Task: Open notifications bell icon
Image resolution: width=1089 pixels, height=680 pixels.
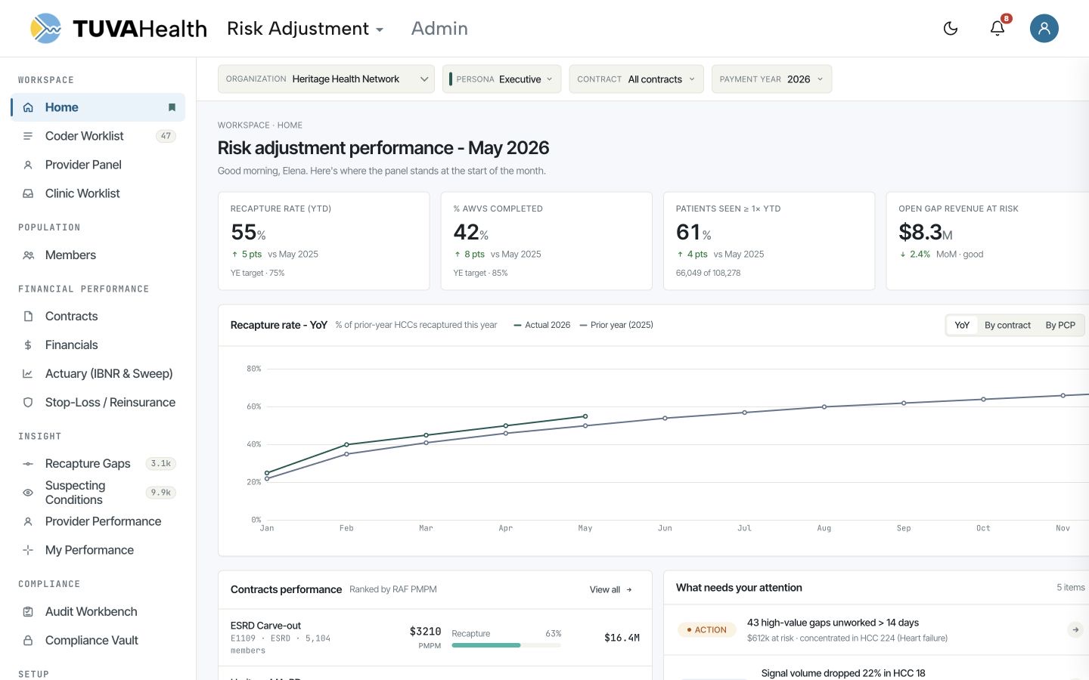Action: point(997,29)
